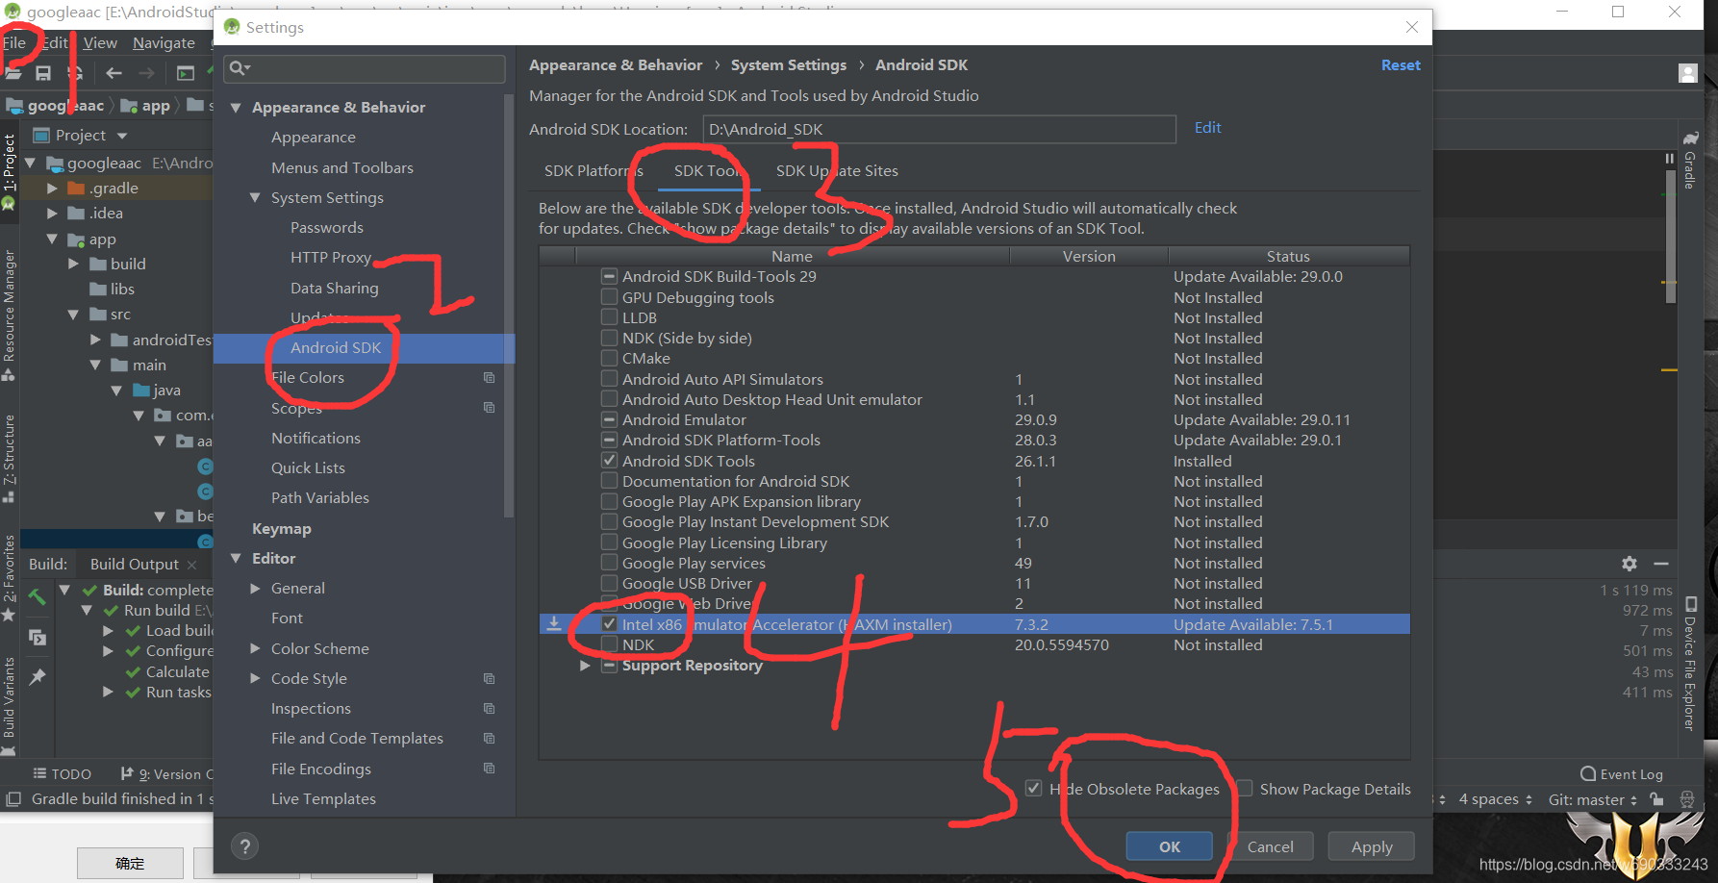Enable Show Package Details checkbox

[x=1245, y=789]
